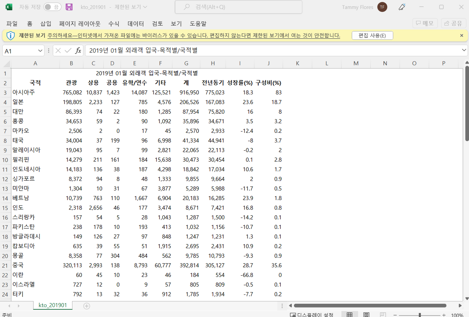The image size is (469, 317).
Task: Select column A header
Action: (x=35, y=63)
